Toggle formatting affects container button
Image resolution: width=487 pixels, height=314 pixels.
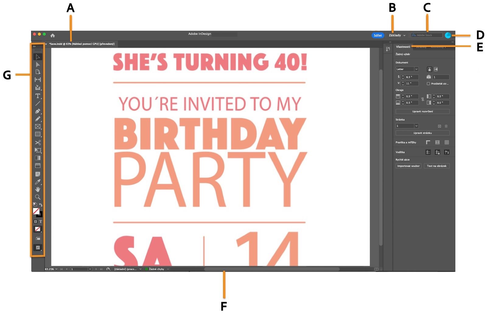coord(35,222)
